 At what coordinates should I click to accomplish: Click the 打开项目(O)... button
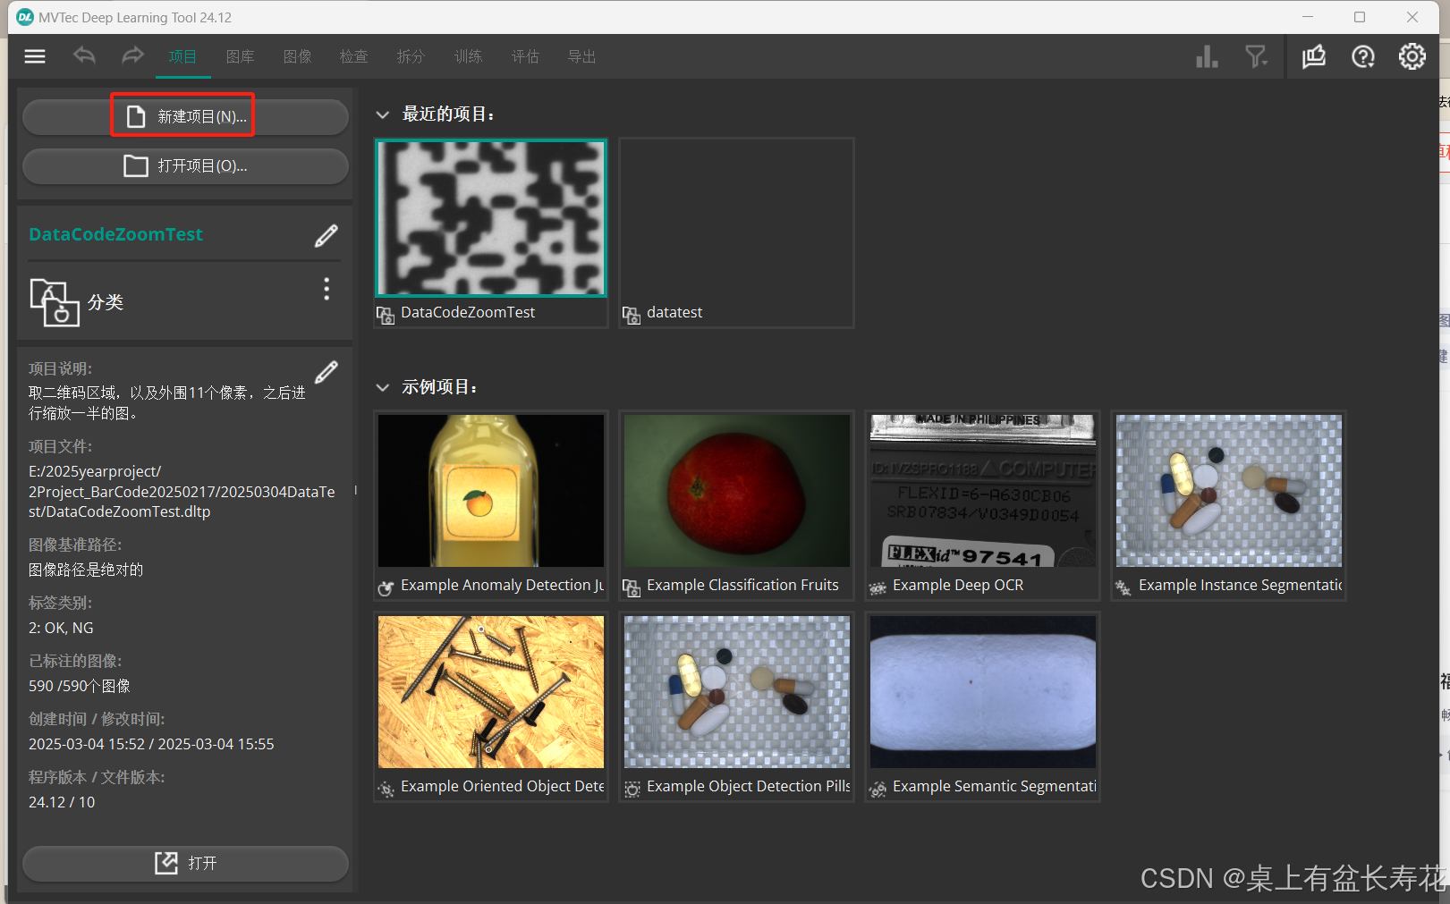pos(185,165)
